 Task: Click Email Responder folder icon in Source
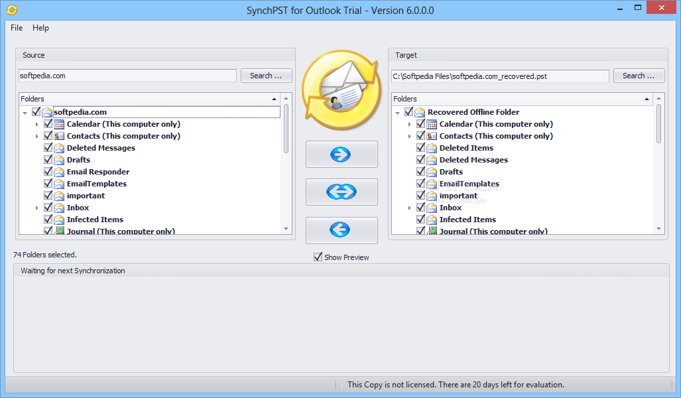[x=59, y=172]
